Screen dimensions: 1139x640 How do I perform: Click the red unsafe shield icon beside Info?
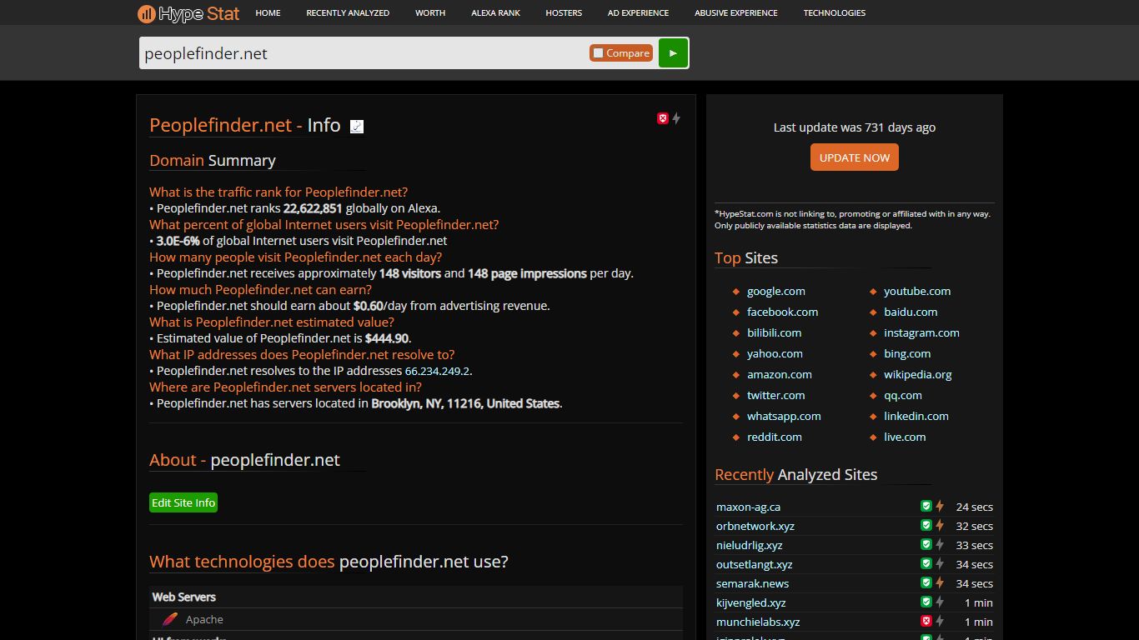(x=663, y=118)
